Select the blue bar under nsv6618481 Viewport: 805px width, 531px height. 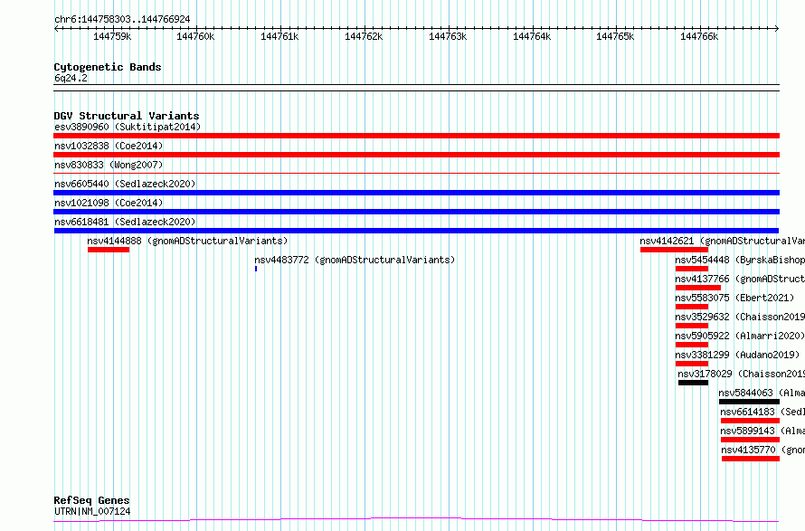(x=416, y=231)
